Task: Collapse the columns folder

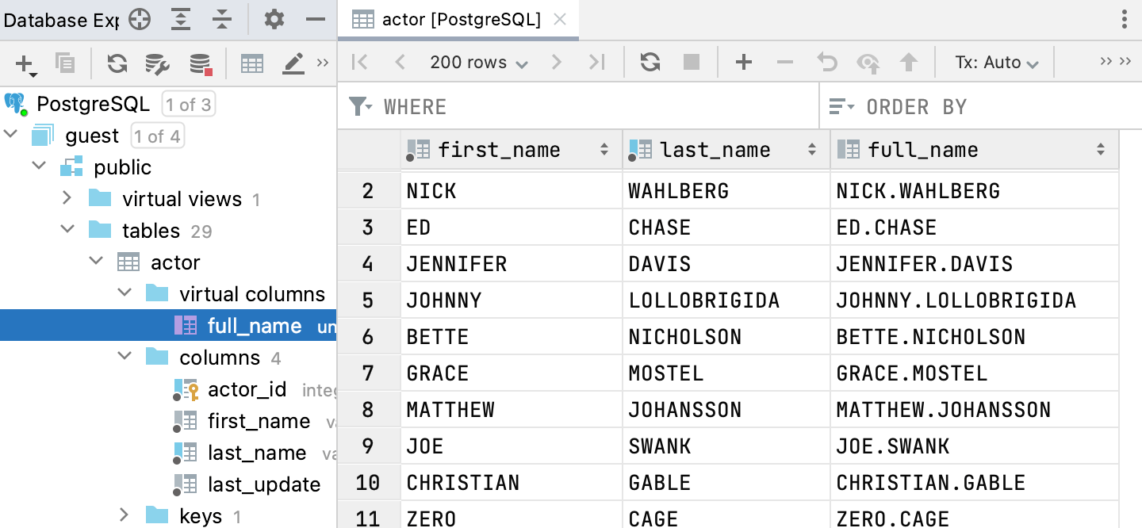Action: click(x=124, y=357)
